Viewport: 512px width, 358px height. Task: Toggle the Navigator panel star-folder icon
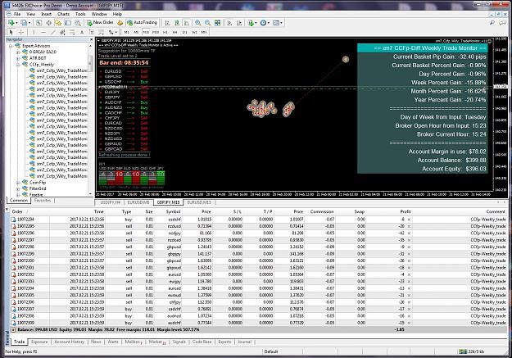click(58, 23)
